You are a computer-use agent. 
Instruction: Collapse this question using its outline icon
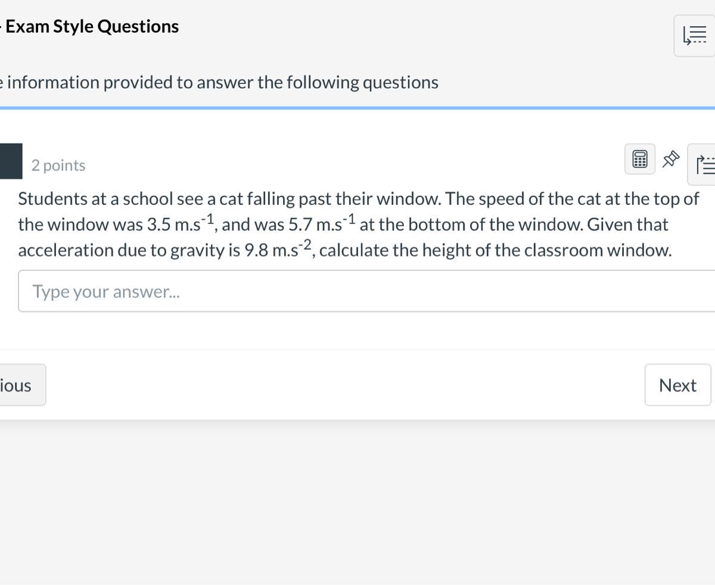[704, 164]
